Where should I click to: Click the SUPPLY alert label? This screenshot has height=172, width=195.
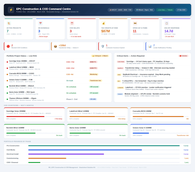[120, 68]
